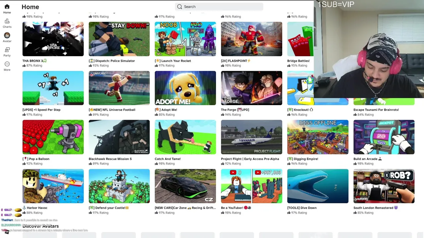424x238 pixels.
Task: Open Defend your Castle! thumbnail
Action: (119, 186)
